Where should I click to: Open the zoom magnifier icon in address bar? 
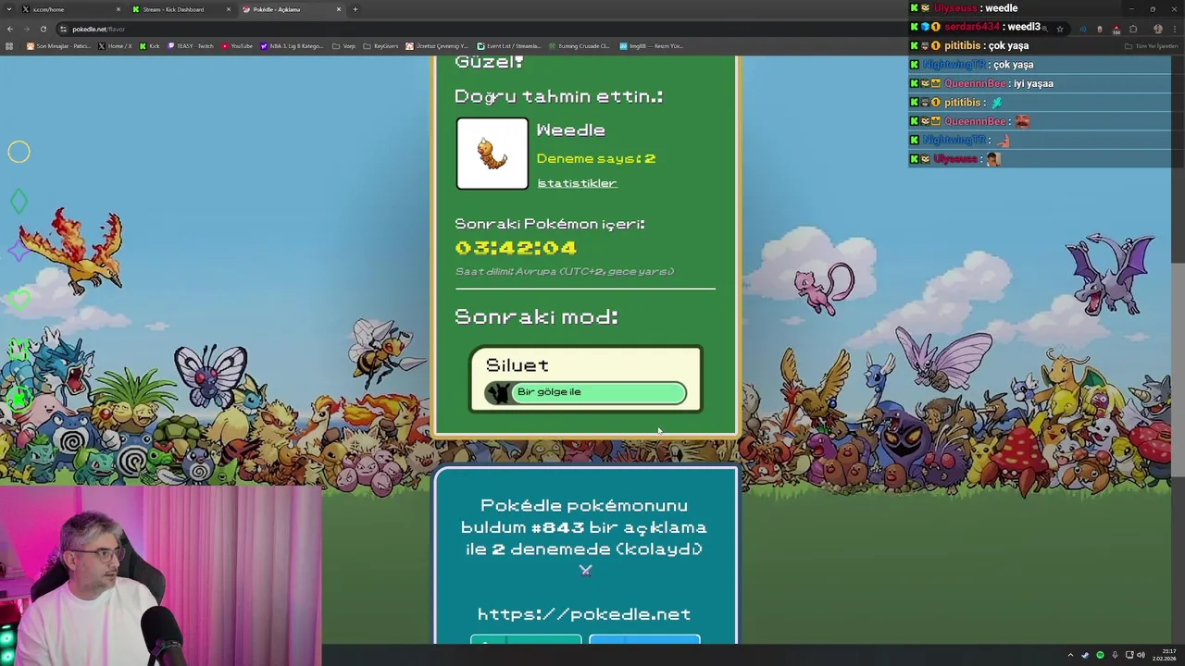(1044, 29)
